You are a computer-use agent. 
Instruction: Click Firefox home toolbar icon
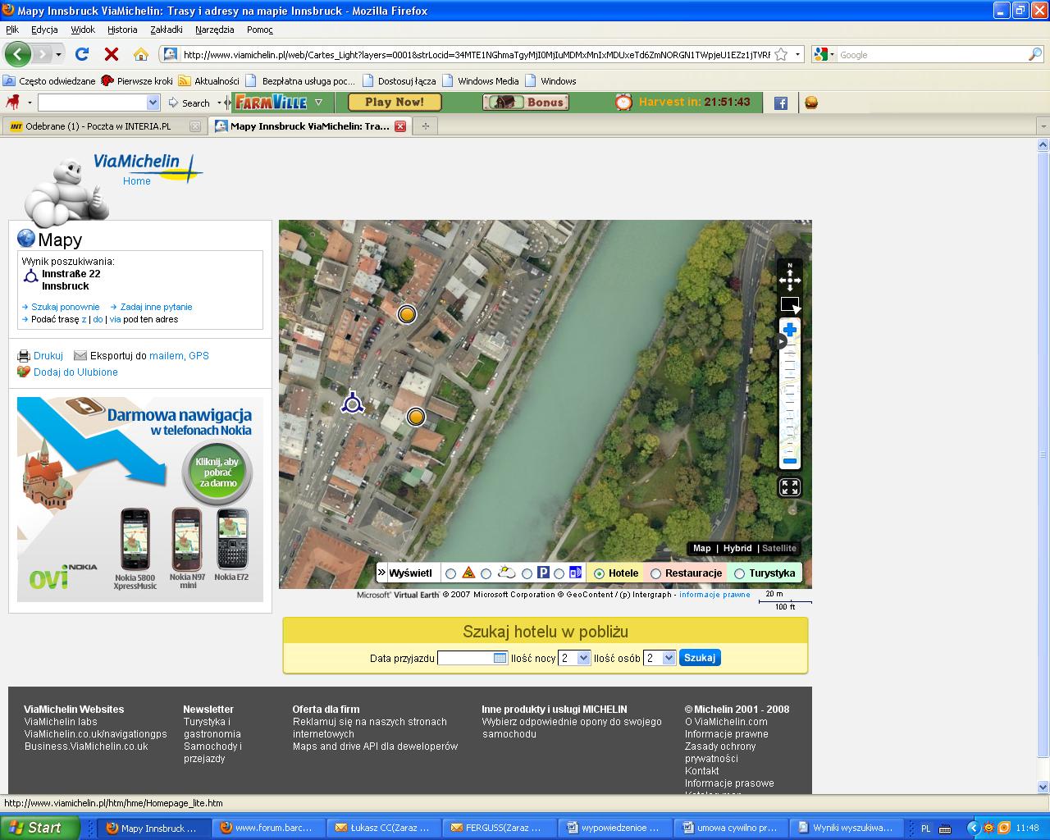point(141,55)
